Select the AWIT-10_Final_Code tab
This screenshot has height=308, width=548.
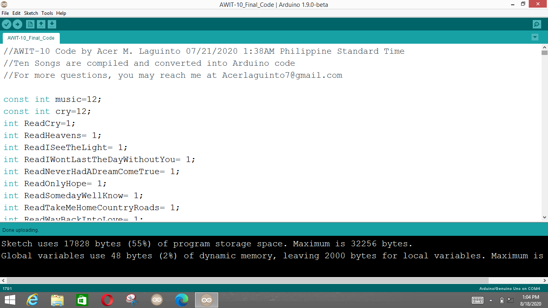click(x=31, y=38)
